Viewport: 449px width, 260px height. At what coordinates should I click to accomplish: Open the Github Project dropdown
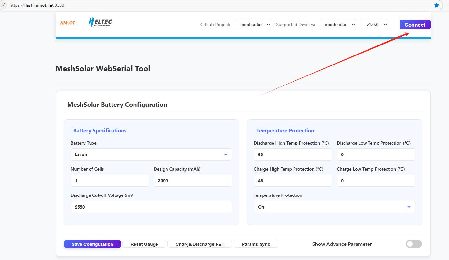click(x=253, y=25)
